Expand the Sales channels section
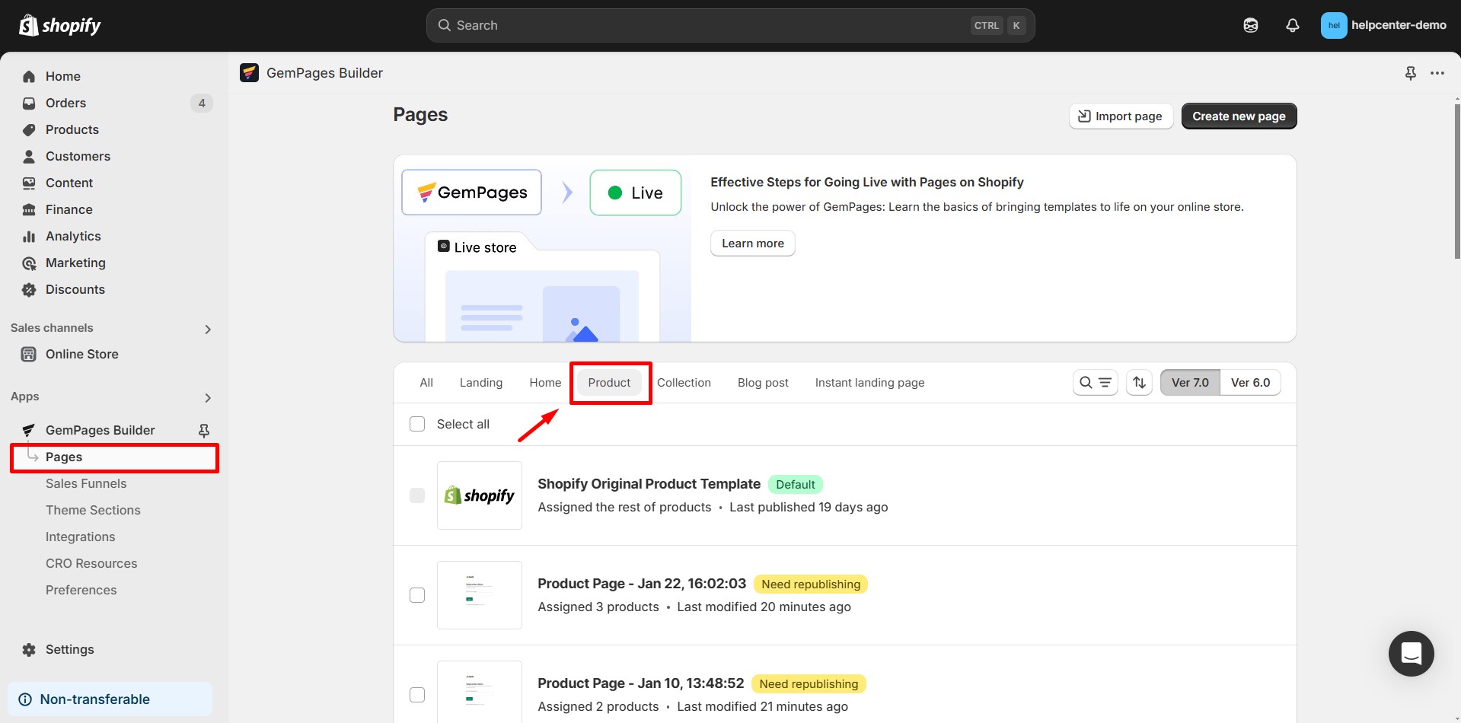Viewport: 1461px width, 723px height. (x=207, y=329)
